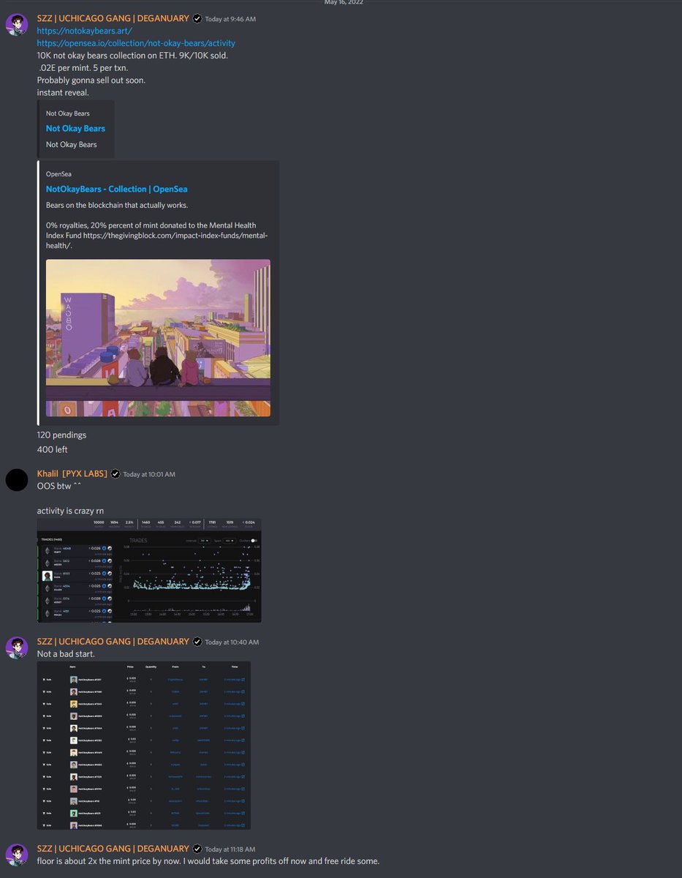Viewport: 682px width, 878px height.
Task: Click verified badge beside SZZ at 9:46 AM
Action: point(197,18)
